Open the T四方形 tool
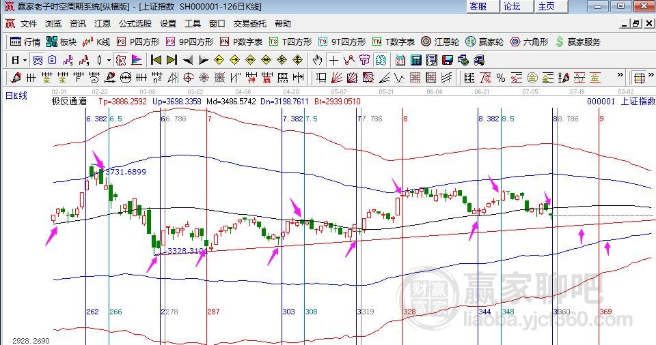The width and height of the screenshot is (656, 345). click(290, 42)
